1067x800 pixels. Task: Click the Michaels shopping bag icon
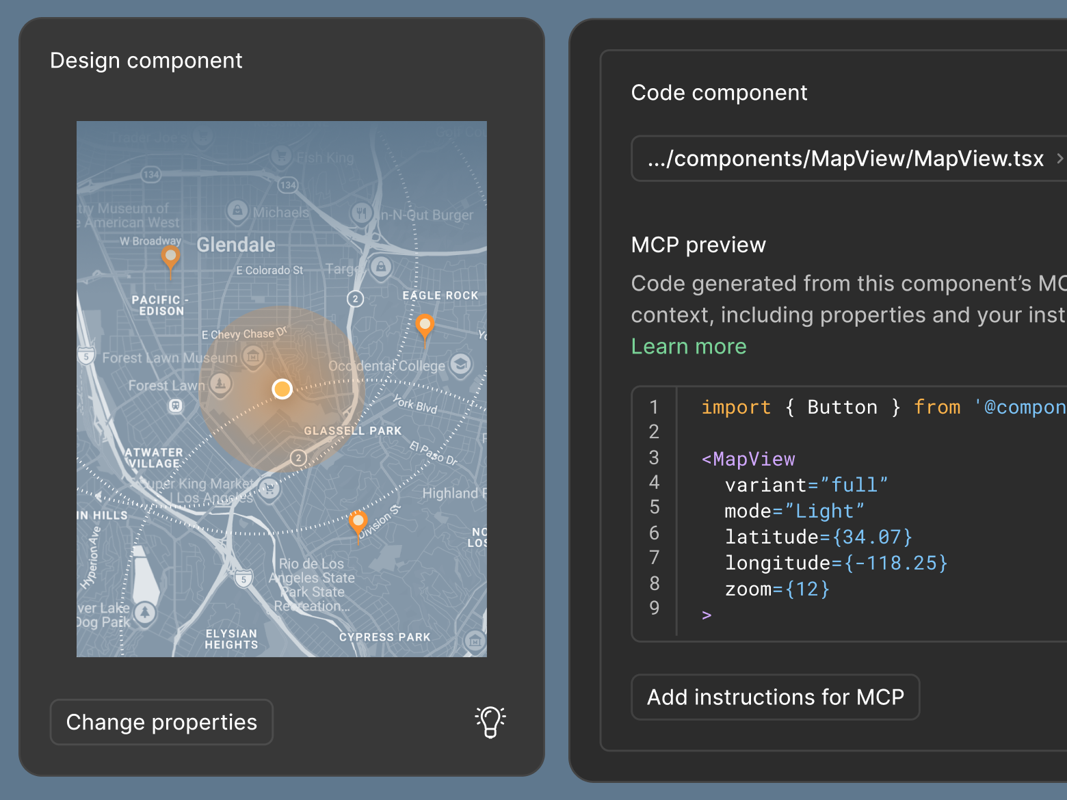(x=237, y=211)
